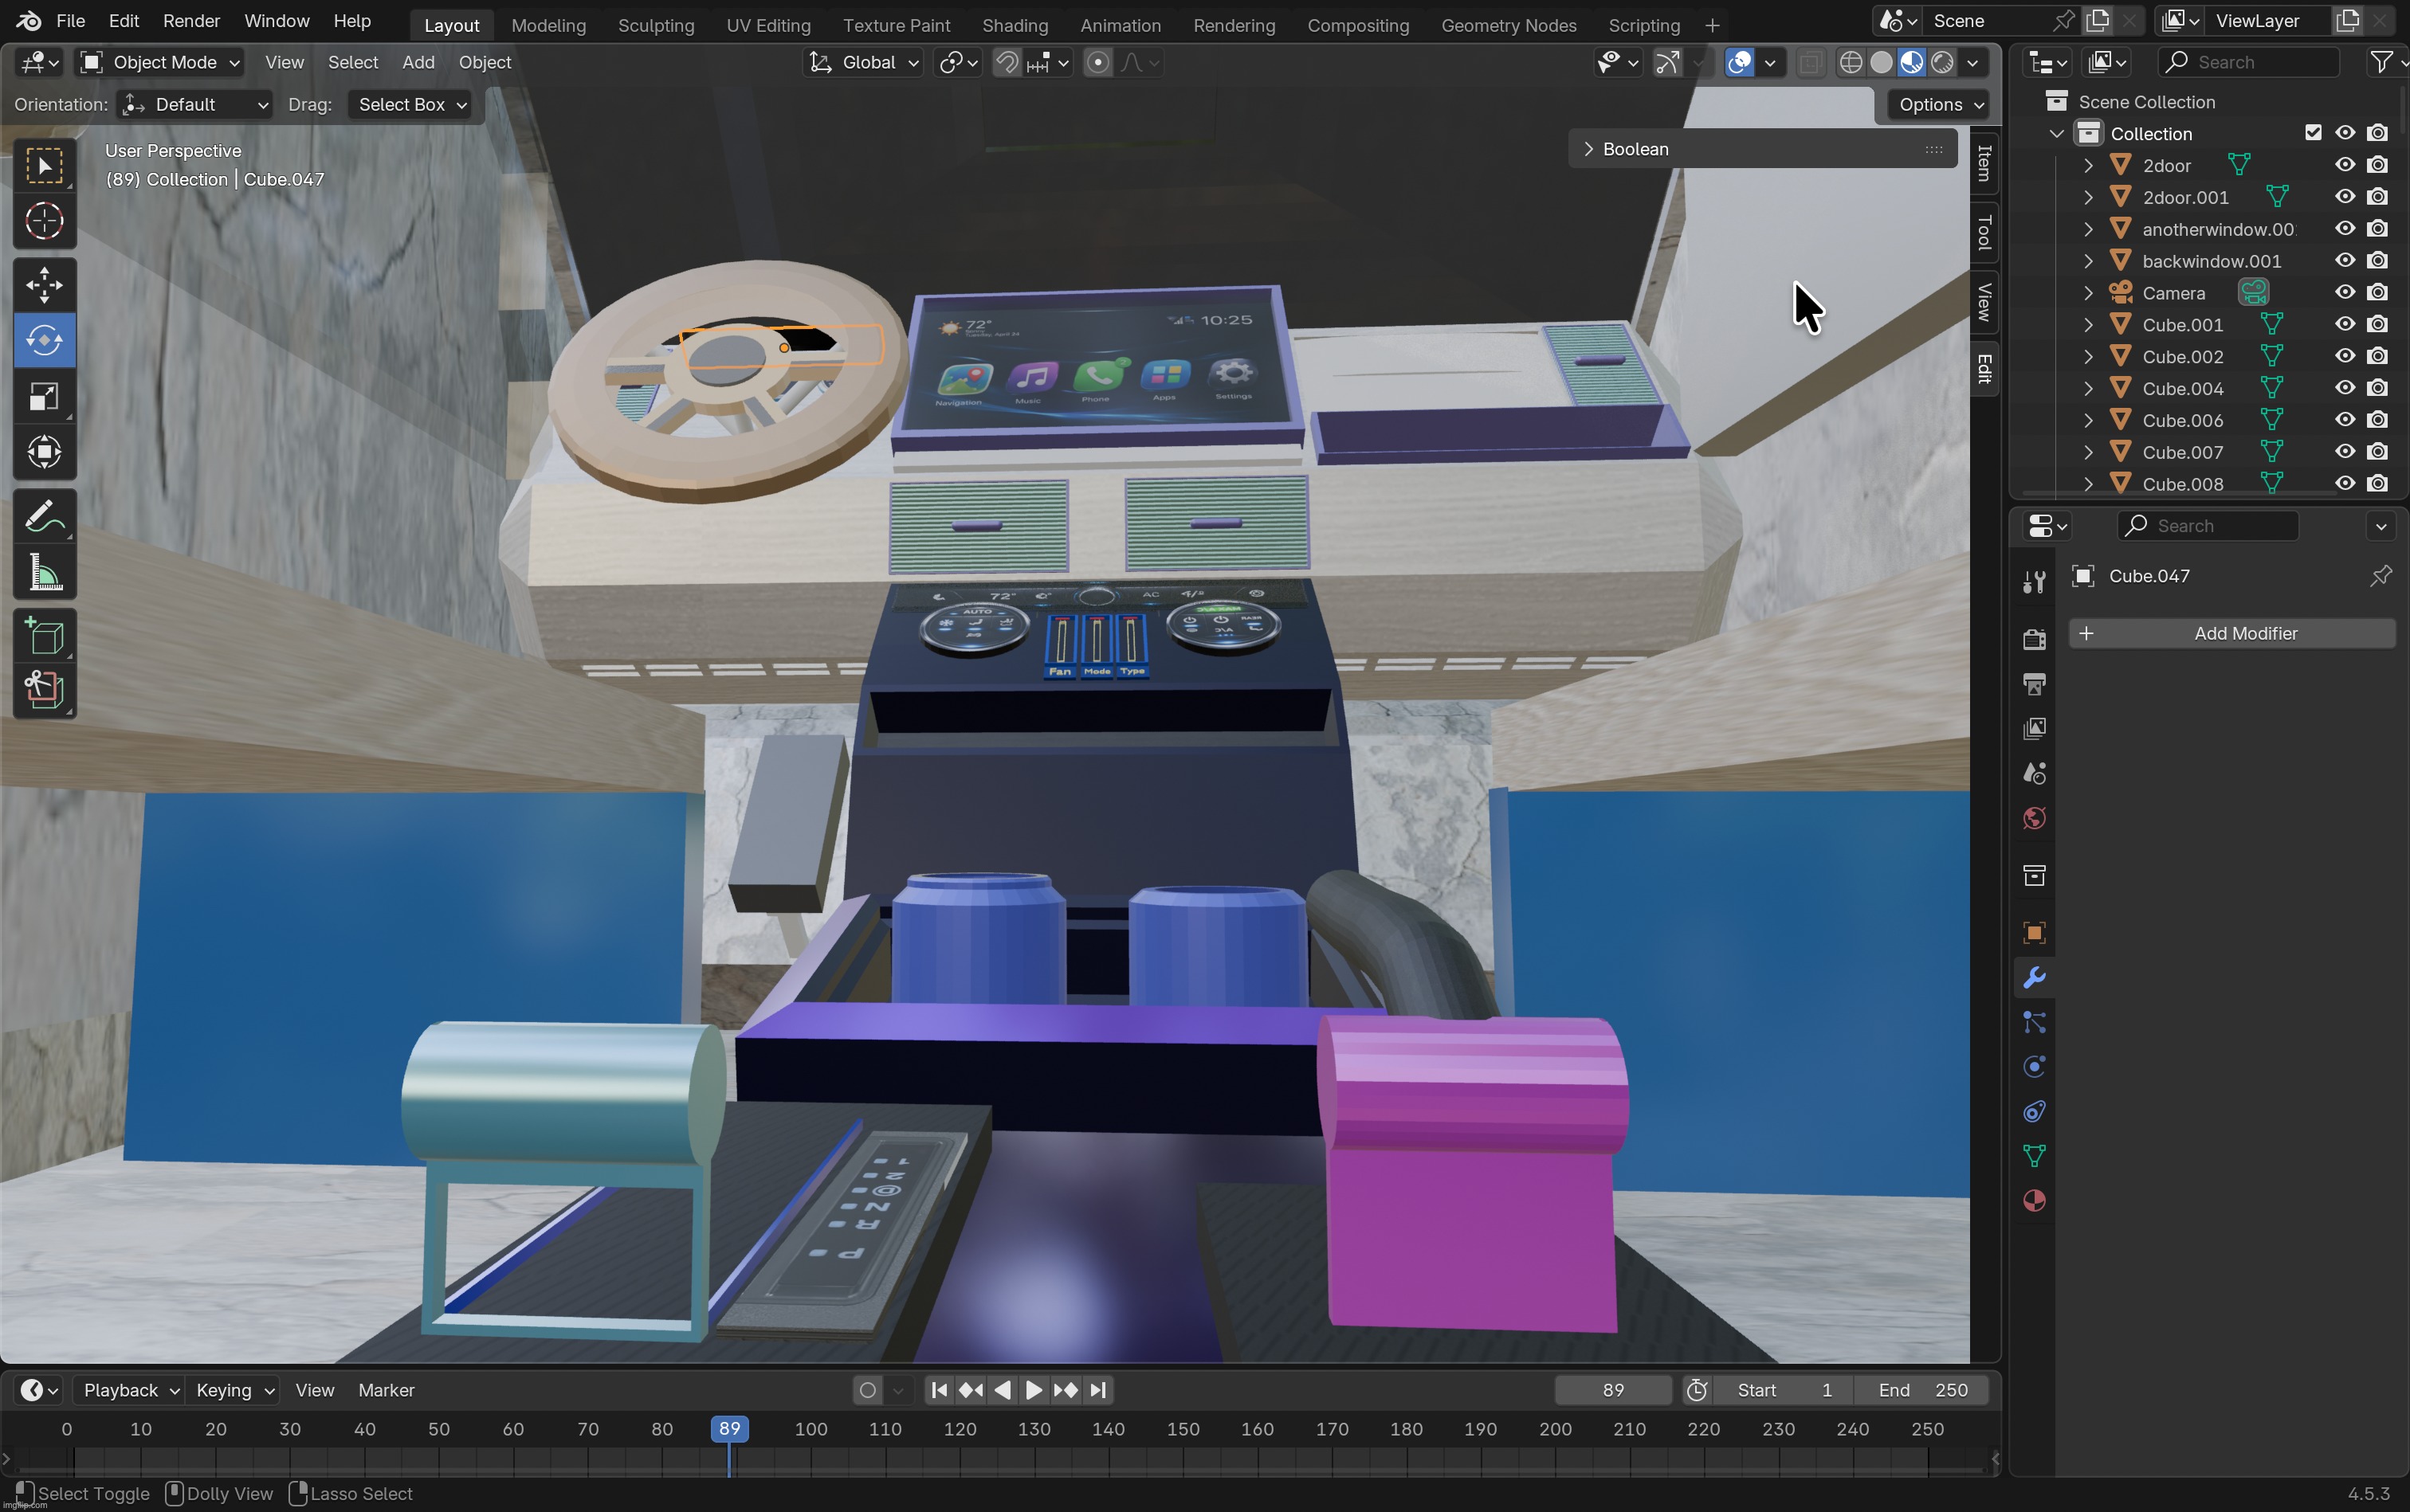The image size is (2410, 1512).
Task: Select the Measure tool
Action: click(x=44, y=571)
